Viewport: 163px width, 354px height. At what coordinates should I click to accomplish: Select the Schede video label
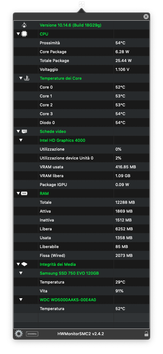(53, 131)
